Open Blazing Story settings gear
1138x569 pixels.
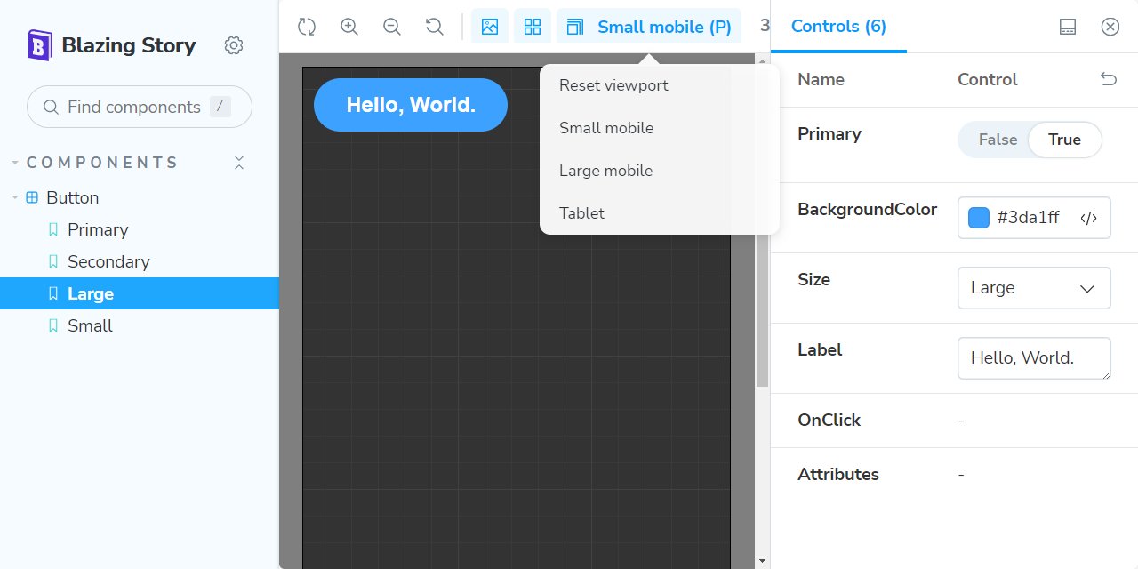(x=233, y=44)
